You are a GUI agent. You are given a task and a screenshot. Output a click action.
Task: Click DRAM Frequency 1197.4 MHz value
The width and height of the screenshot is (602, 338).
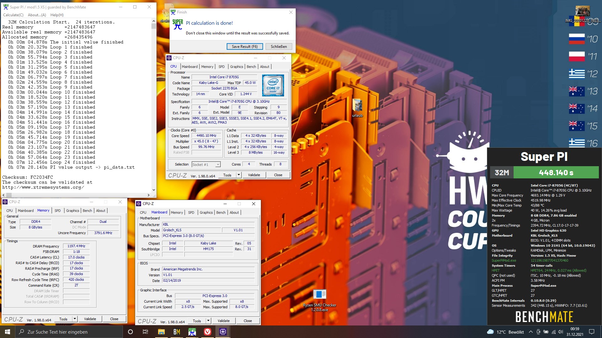click(x=76, y=246)
